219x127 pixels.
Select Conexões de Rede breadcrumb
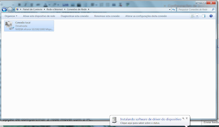(77, 9)
